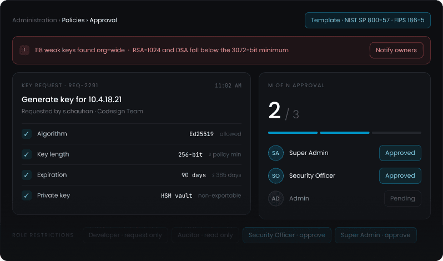Screen dimensions: 443x261
Task: Click the Security Officer approver name
Action: 312,175
